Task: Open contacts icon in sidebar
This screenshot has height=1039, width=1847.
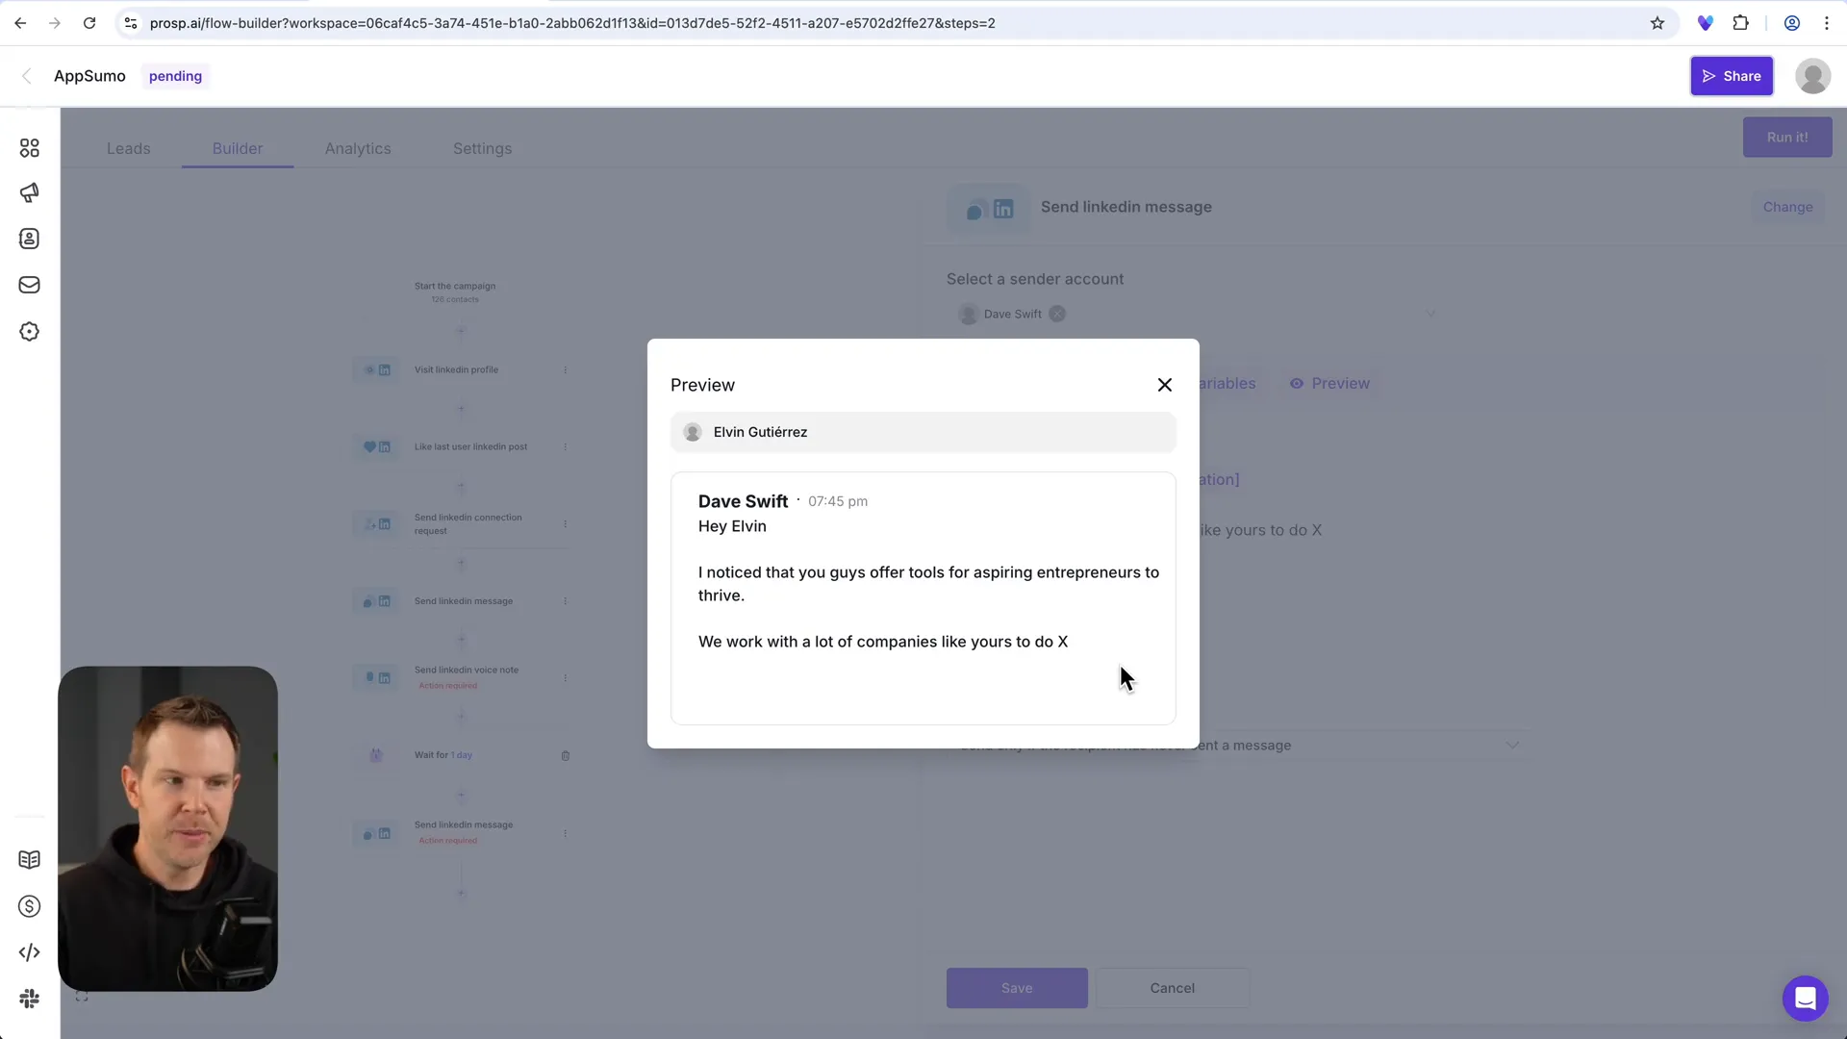Action: click(29, 239)
